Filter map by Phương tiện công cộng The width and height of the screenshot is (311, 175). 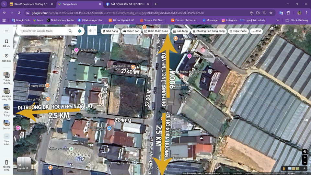pos(209,31)
